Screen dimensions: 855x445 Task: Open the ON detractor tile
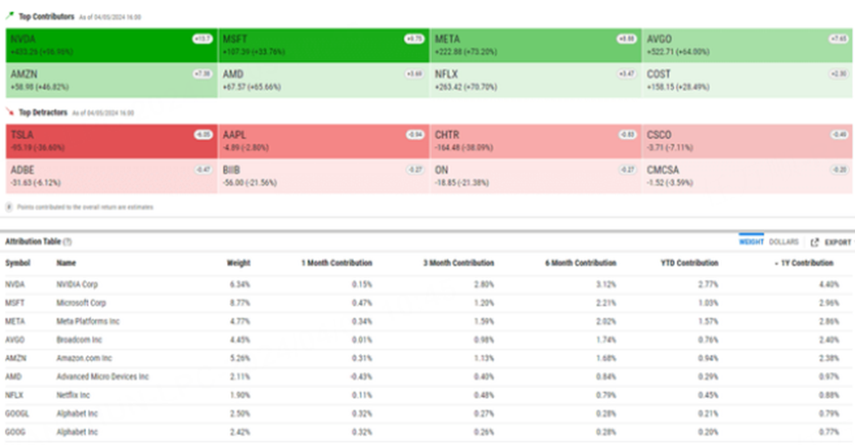536,177
